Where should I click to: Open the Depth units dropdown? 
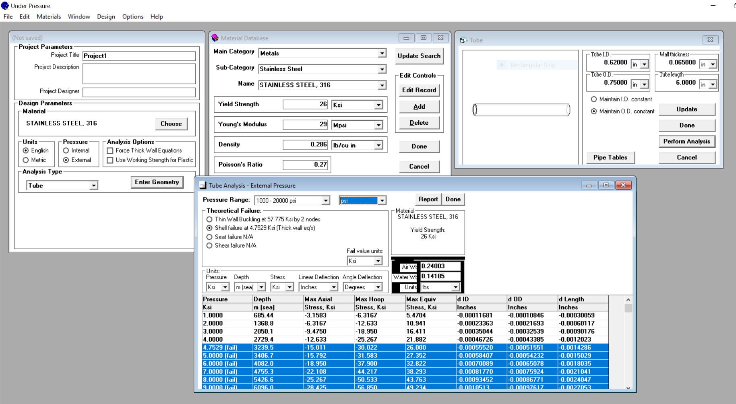tap(261, 287)
